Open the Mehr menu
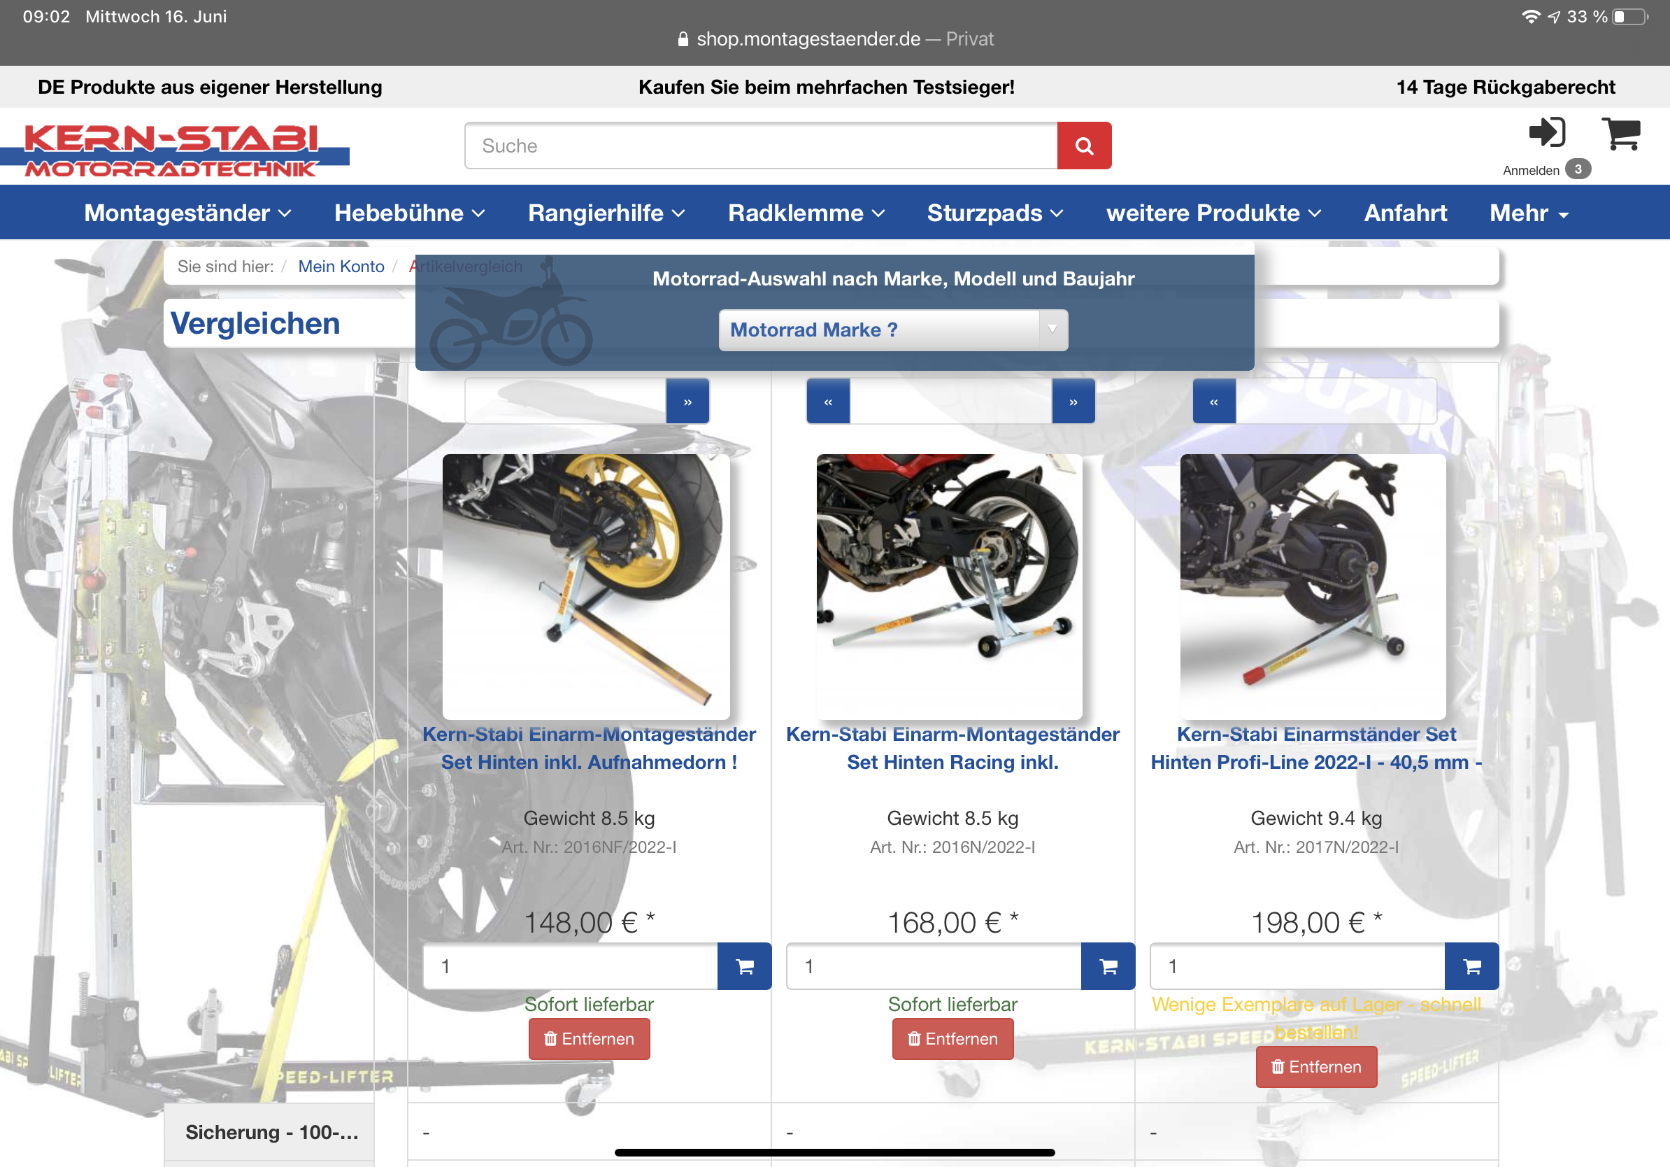Image resolution: width=1670 pixels, height=1167 pixels. click(1528, 213)
